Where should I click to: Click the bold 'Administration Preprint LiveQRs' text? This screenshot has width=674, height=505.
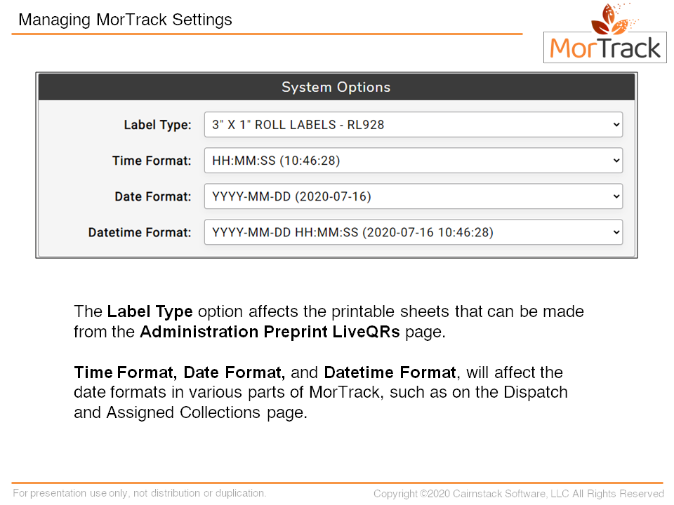[270, 332]
